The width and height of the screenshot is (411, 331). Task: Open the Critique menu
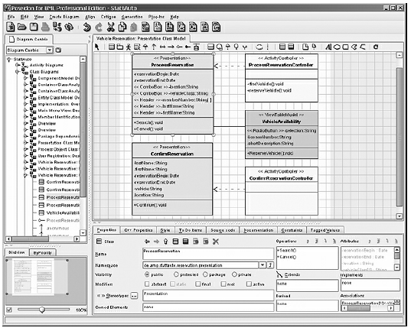tap(108, 17)
